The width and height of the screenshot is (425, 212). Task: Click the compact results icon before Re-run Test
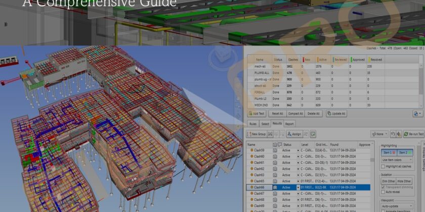(x=399, y=134)
